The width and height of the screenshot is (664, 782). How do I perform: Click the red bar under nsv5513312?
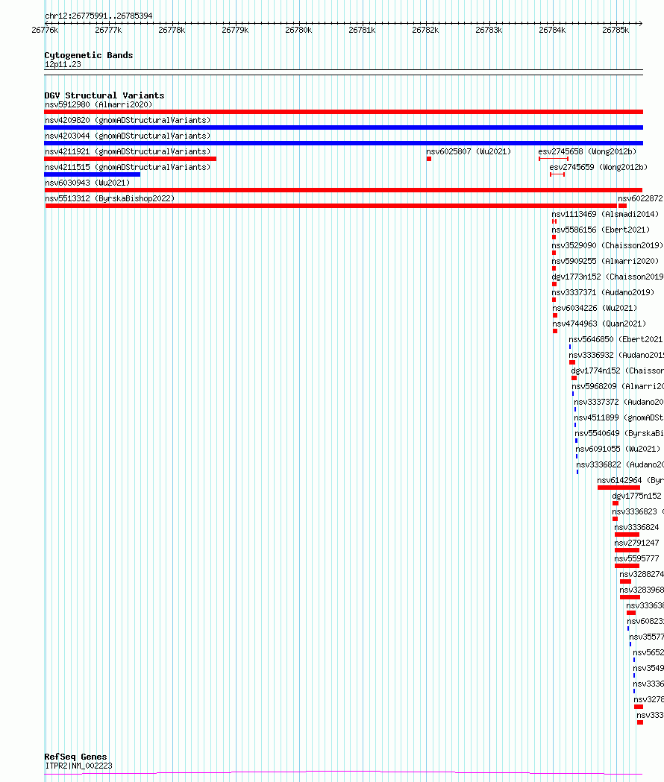331,206
